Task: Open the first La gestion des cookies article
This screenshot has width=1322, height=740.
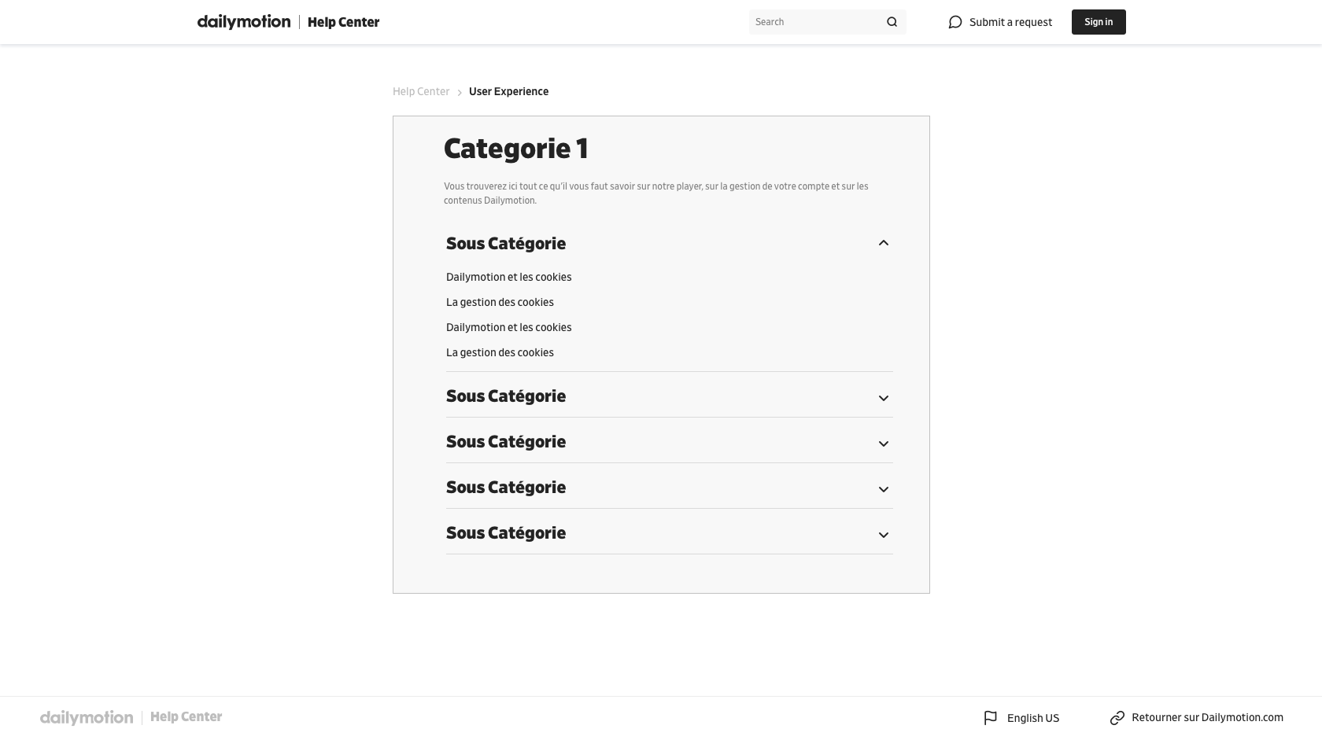Action: tap(500, 302)
